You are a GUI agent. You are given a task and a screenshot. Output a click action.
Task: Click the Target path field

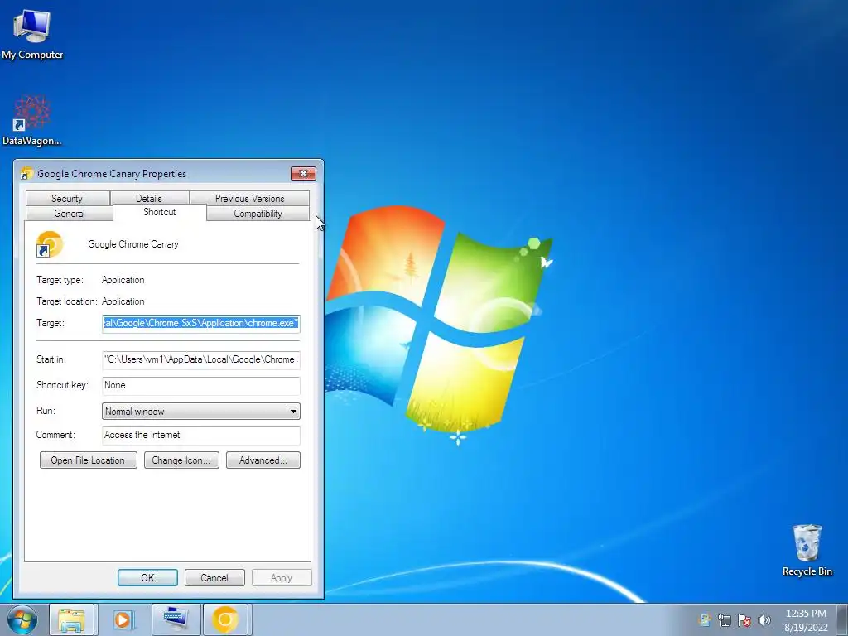pos(200,324)
